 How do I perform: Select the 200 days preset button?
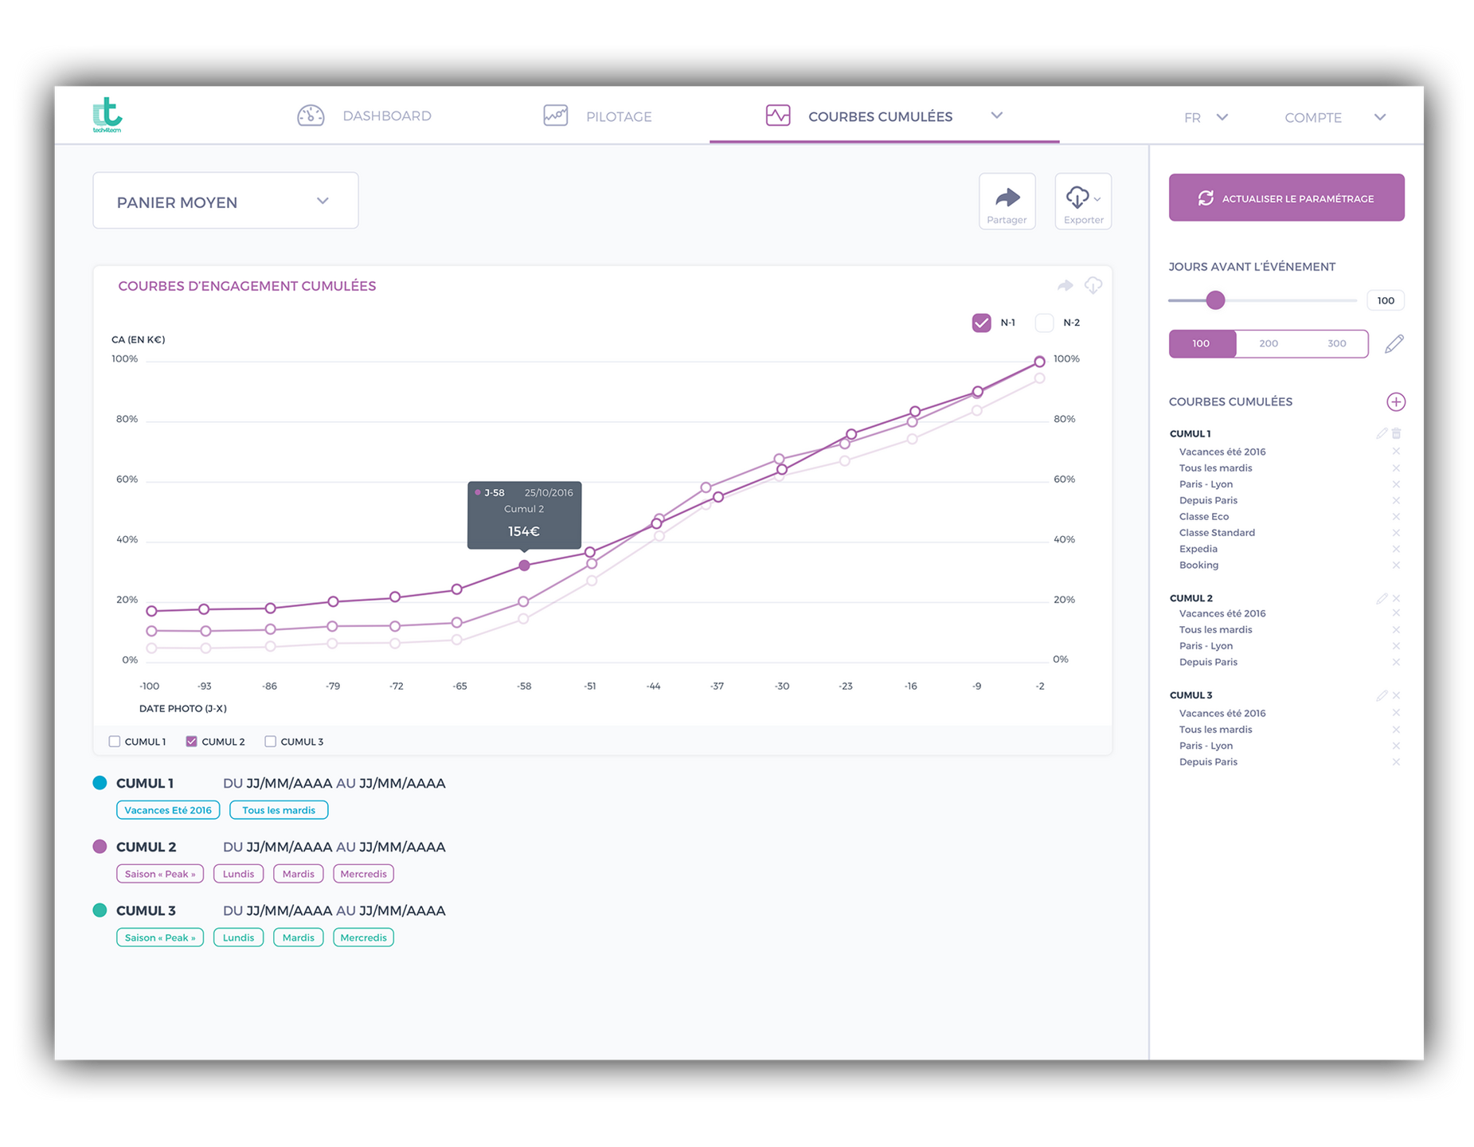pos(1268,344)
